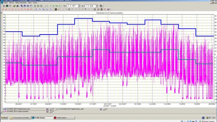The image size is (217, 122).
Task: Open the Okno menu
Action: click(30, 3)
